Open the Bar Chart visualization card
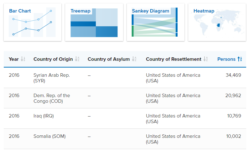Image resolution: width=249 pixels, height=151 pixels. (x=33, y=22)
